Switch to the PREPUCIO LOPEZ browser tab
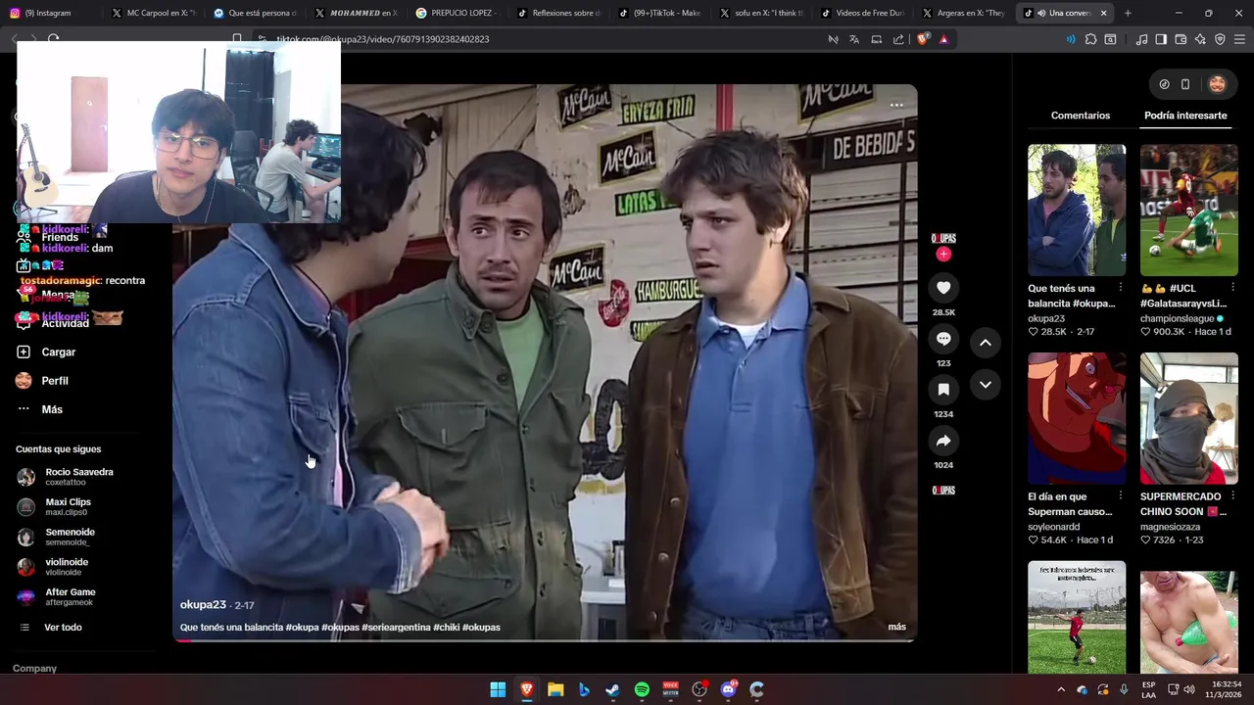Viewport: 1254px width, 705px height. click(457, 13)
